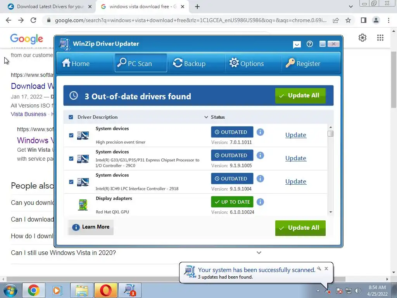
Task: Uncheck the ICH9 LPC Interface Controller checkbox
Action: (x=71, y=182)
